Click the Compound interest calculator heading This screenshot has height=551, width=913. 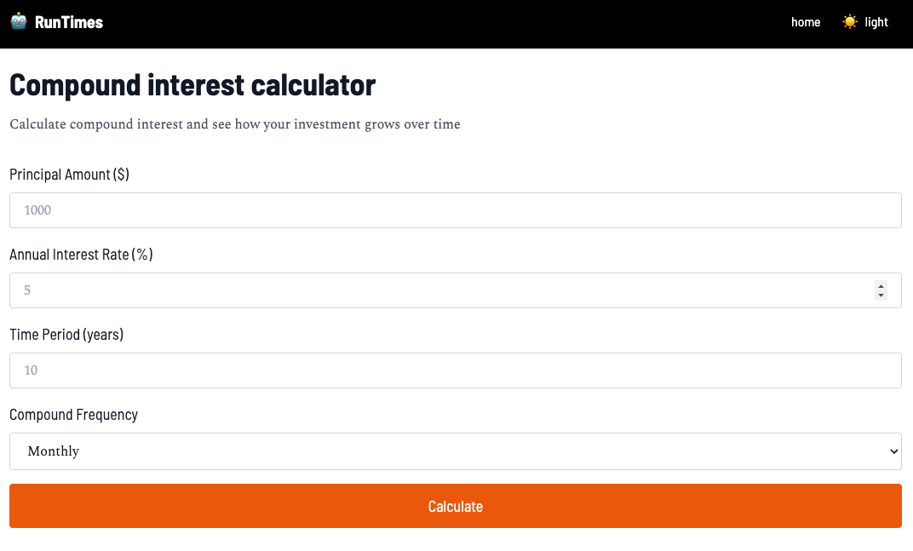point(192,85)
